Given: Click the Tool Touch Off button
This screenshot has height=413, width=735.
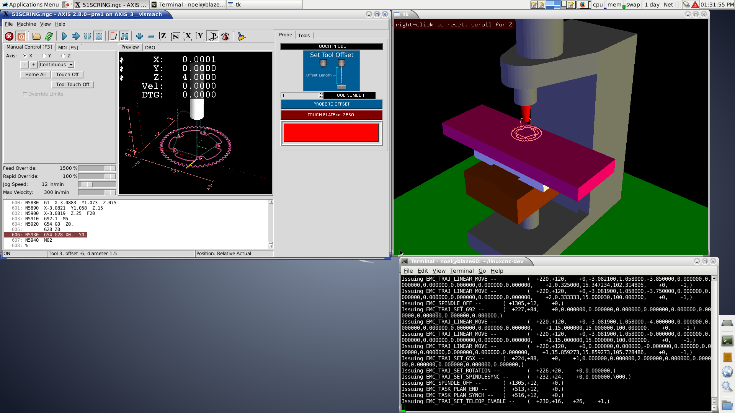Looking at the screenshot, I should click(x=73, y=85).
